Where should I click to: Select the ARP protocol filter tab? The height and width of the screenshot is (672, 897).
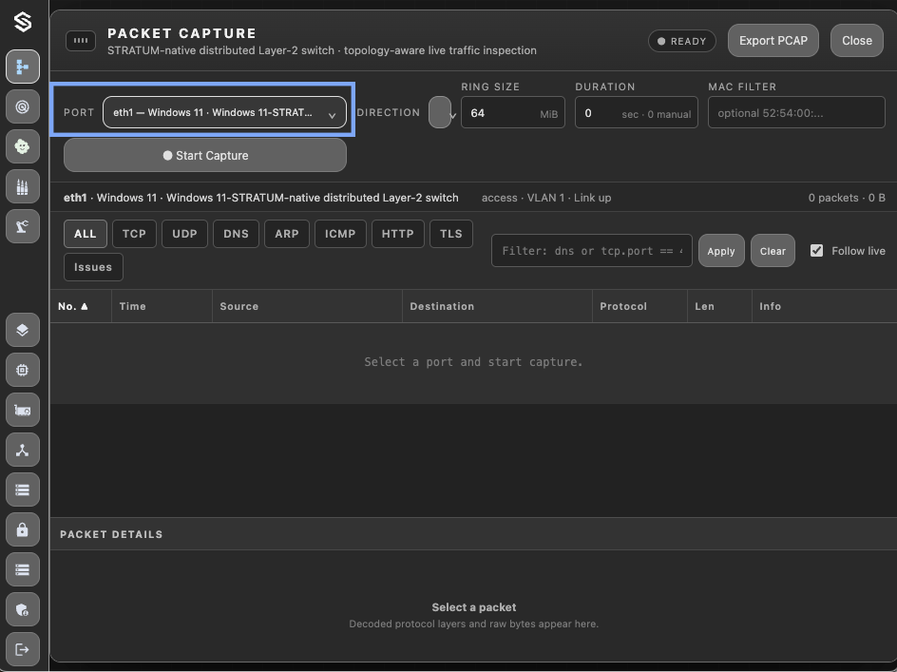287,234
